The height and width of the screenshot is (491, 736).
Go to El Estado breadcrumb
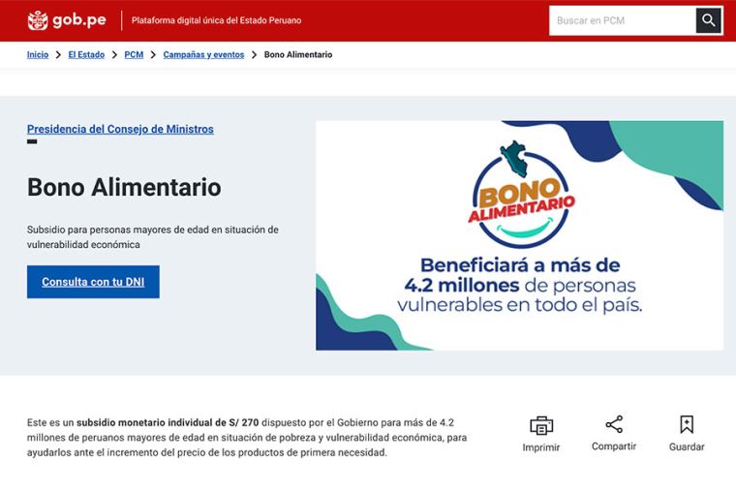(86, 55)
